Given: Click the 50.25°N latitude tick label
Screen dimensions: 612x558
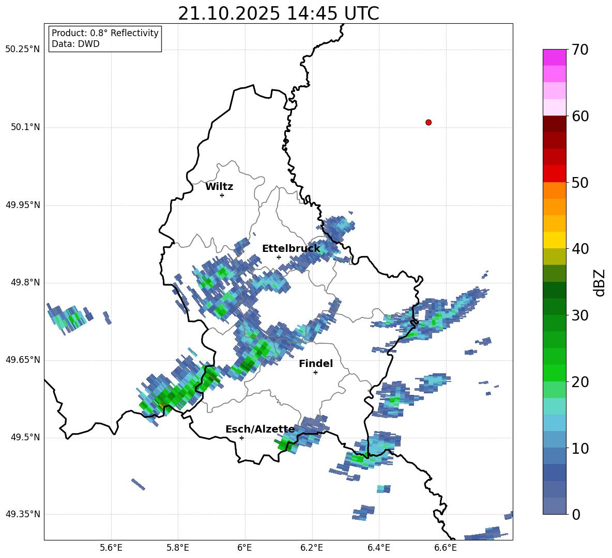Looking at the screenshot, I should [x=22, y=50].
